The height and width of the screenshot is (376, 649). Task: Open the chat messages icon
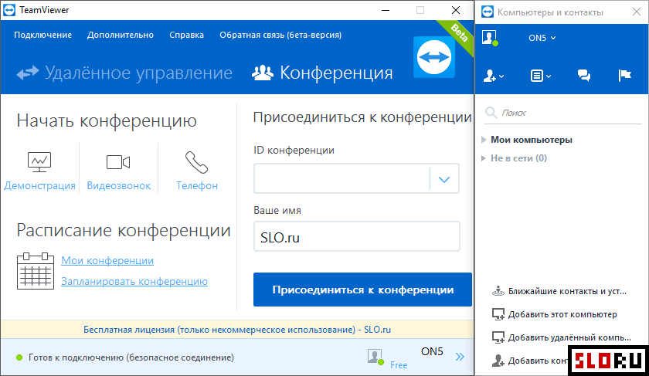pyautogui.click(x=583, y=76)
